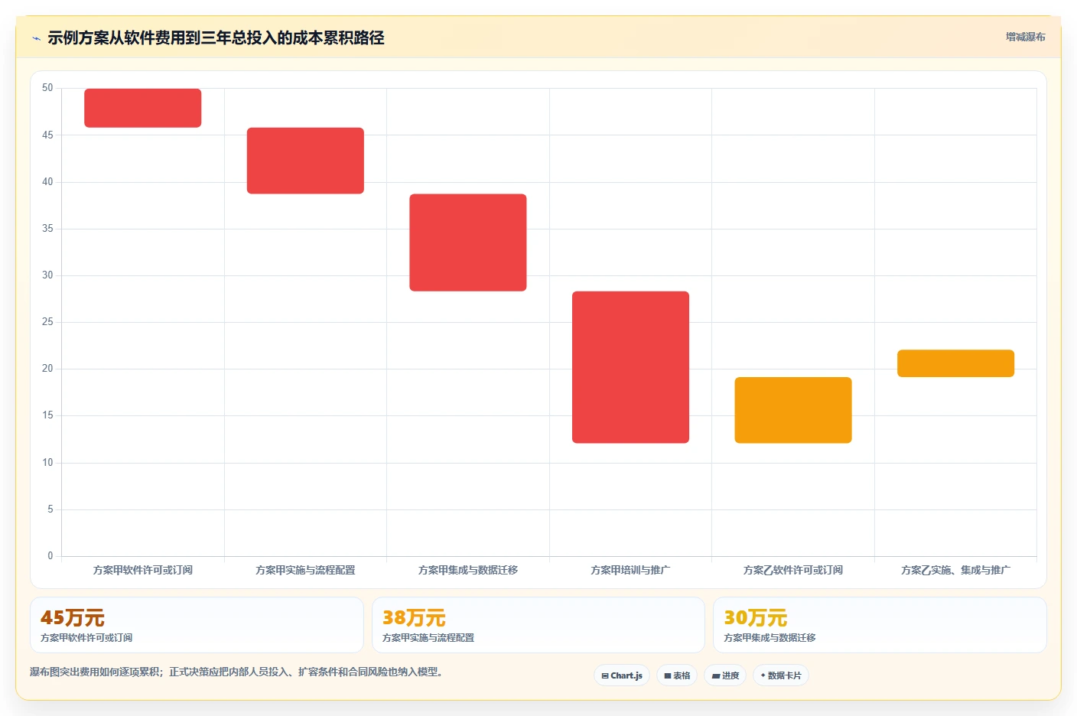The height and width of the screenshot is (716, 1077).
Task: Click axis label 方案乙软件许可或订阅
Action: pyautogui.click(x=793, y=570)
